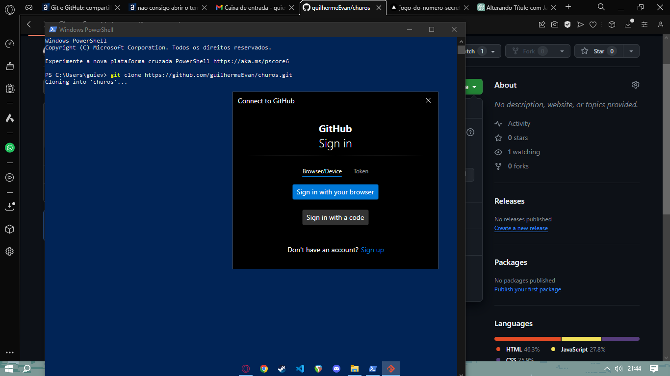Close the Alterando Título tab
Image resolution: width=670 pixels, height=376 pixels.
point(553,7)
